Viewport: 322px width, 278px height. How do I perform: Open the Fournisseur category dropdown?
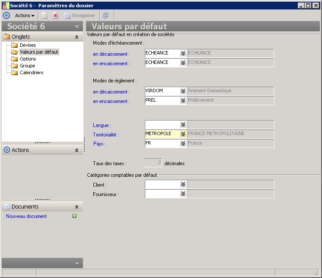click(183, 193)
